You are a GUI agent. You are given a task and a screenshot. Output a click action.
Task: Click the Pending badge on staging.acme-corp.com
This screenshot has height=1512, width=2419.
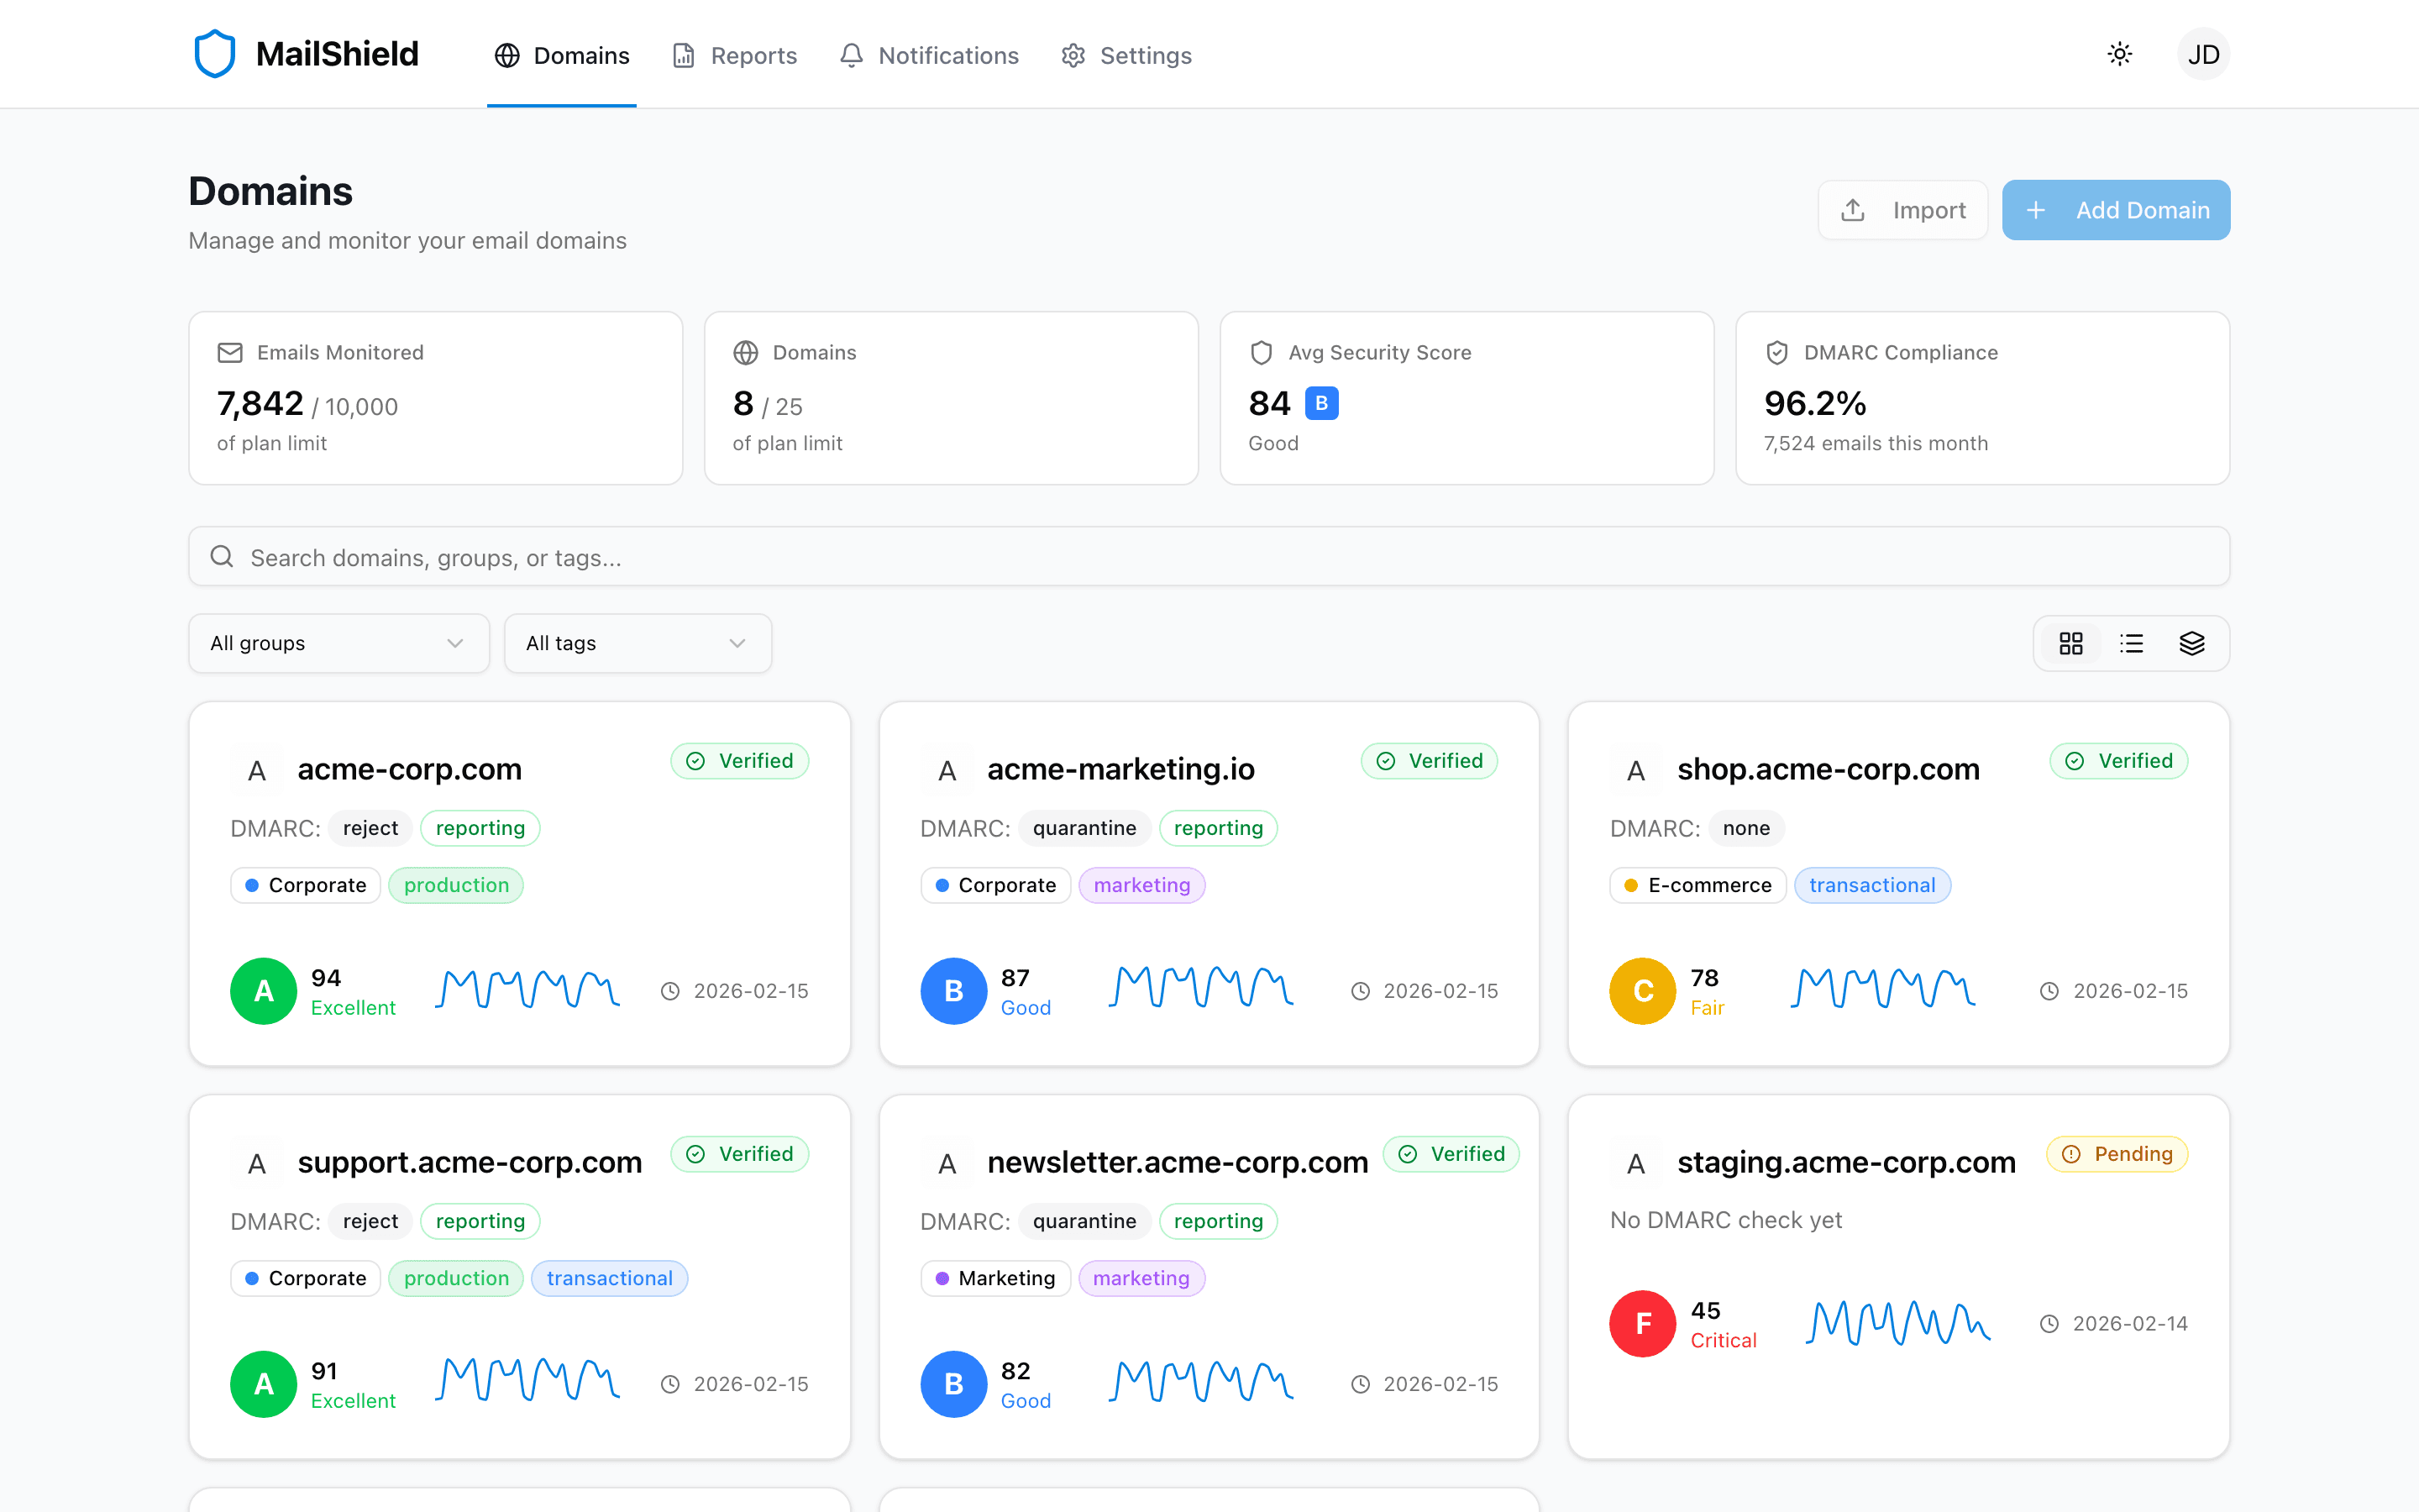coord(2116,1153)
